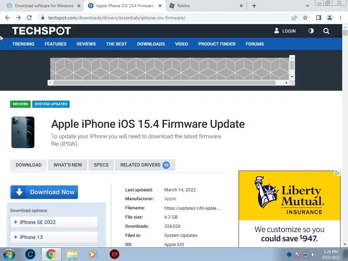Screen dimensions: 348x261
Task: Open the TechSpot search icon
Action: click(326, 31)
